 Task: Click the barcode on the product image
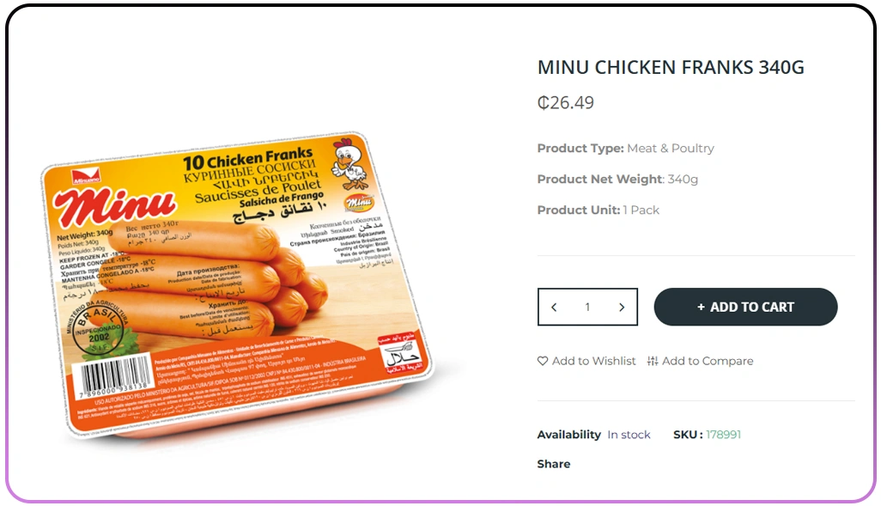pyautogui.click(x=115, y=376)
